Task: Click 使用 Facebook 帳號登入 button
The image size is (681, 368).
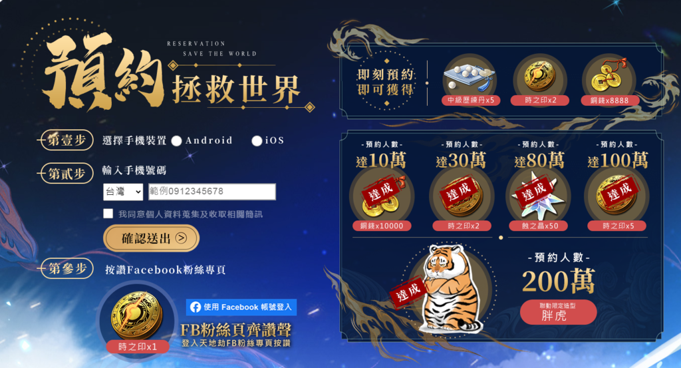Action: tap(241, 307)
